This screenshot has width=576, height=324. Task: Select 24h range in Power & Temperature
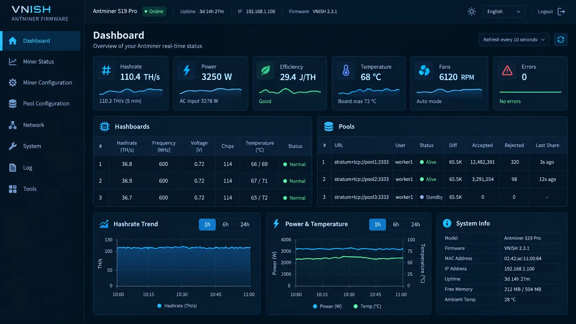pyautogui.click(x=415, y=224)
